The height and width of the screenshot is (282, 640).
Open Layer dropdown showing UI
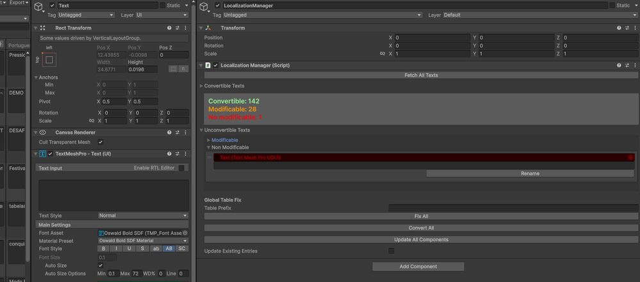point(162,15)
